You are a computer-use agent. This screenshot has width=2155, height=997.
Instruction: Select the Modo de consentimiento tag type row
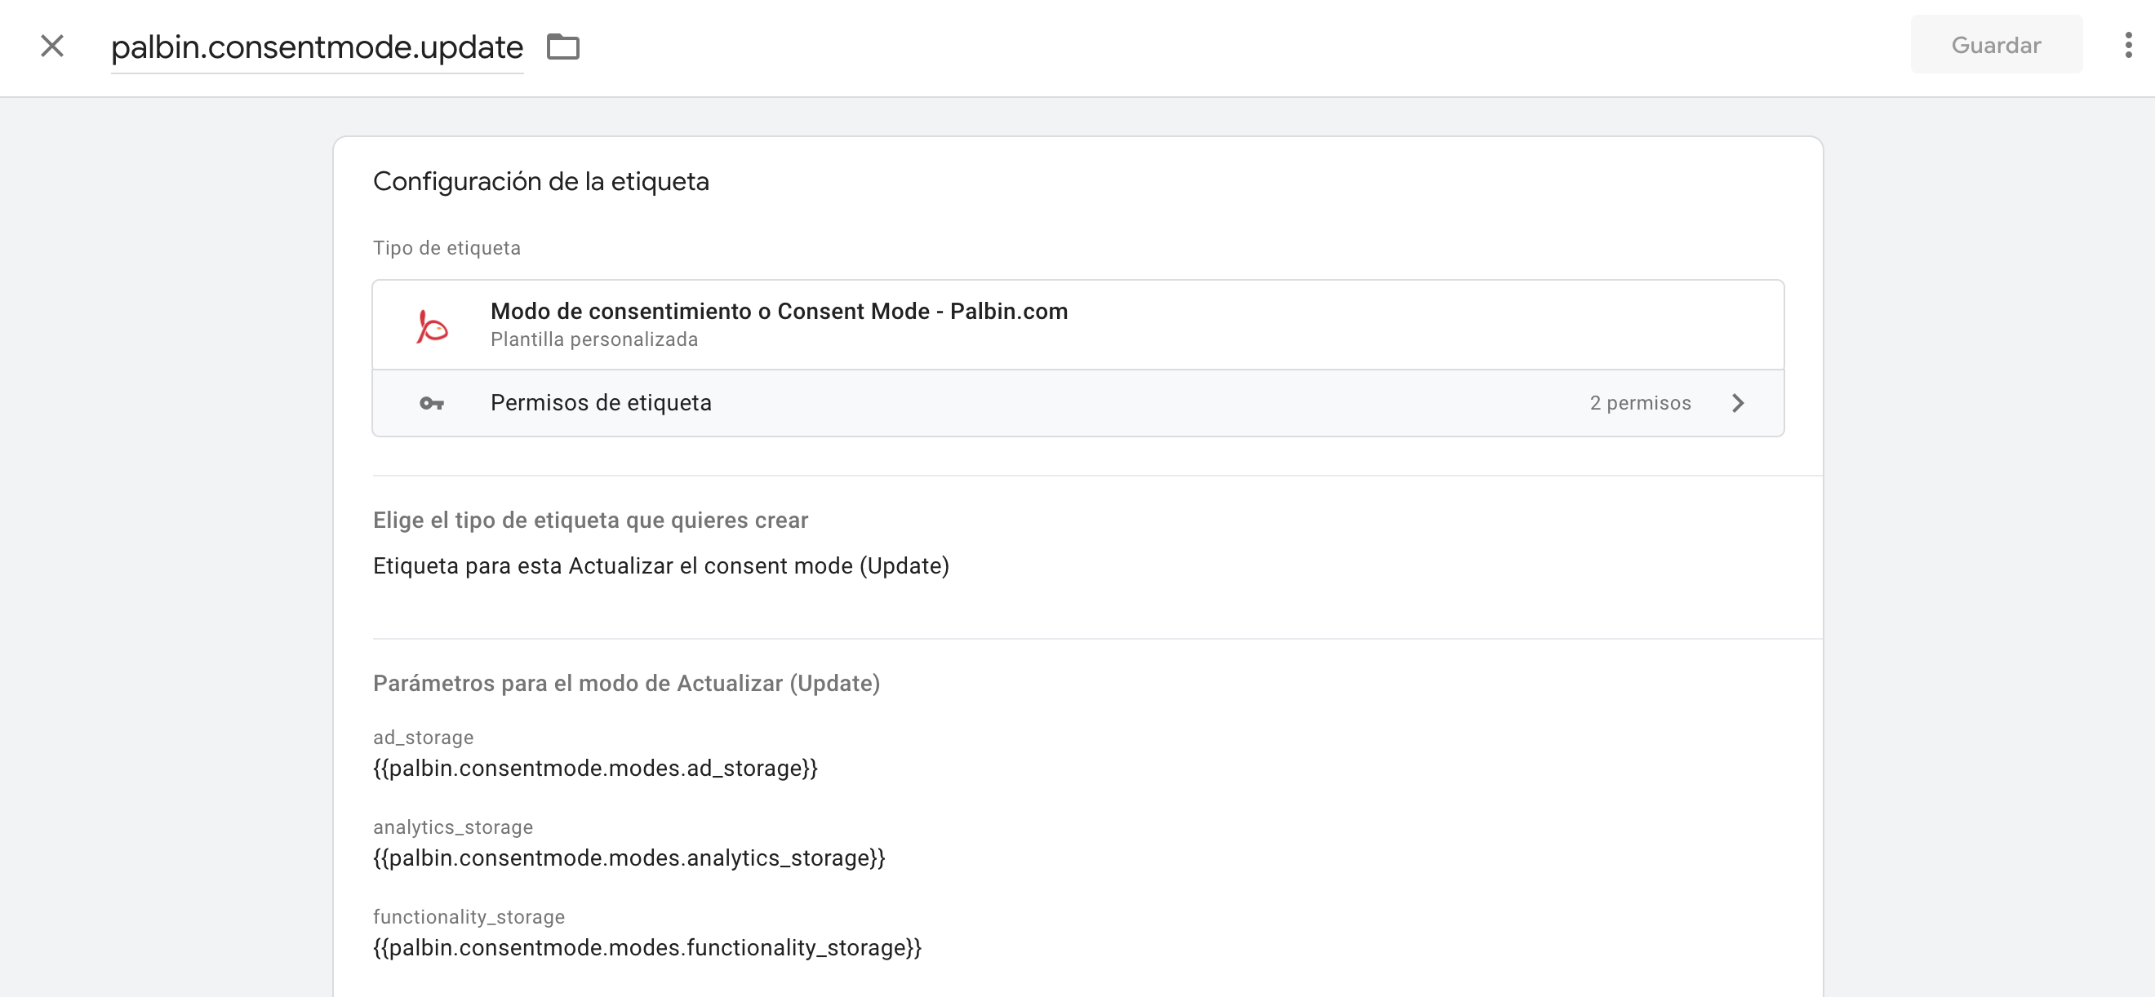pyautogui.click(x=1077, y=325)
